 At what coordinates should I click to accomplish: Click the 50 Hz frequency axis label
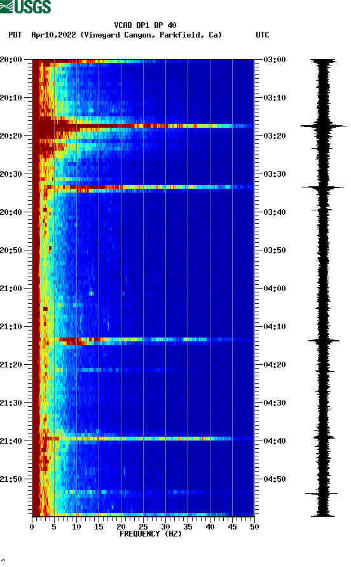coord(254,527)
